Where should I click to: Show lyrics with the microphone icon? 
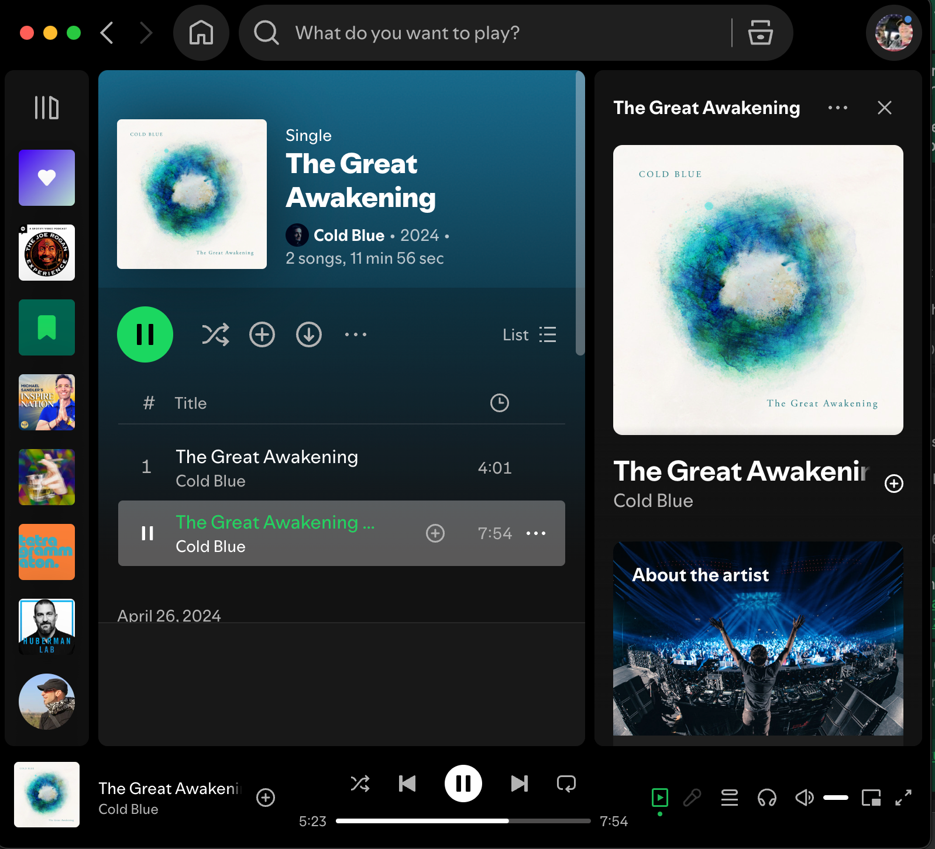coord(693,798)
